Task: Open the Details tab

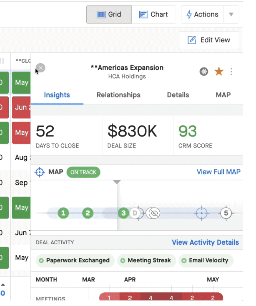Action: coord(178,95)
